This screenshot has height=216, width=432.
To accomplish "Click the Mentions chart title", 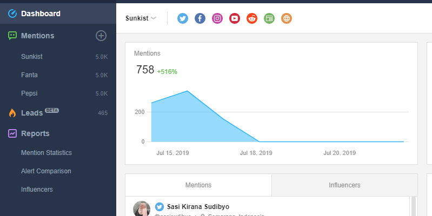I will click(x=147, y=53).
